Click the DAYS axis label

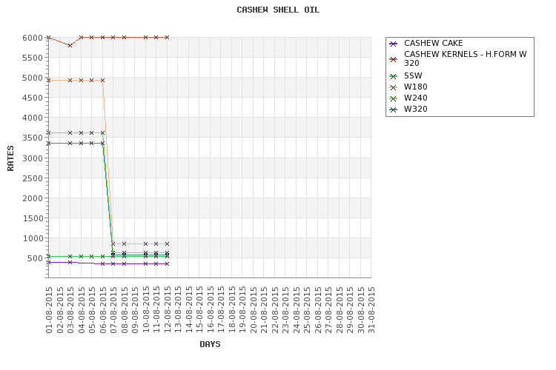210,344
